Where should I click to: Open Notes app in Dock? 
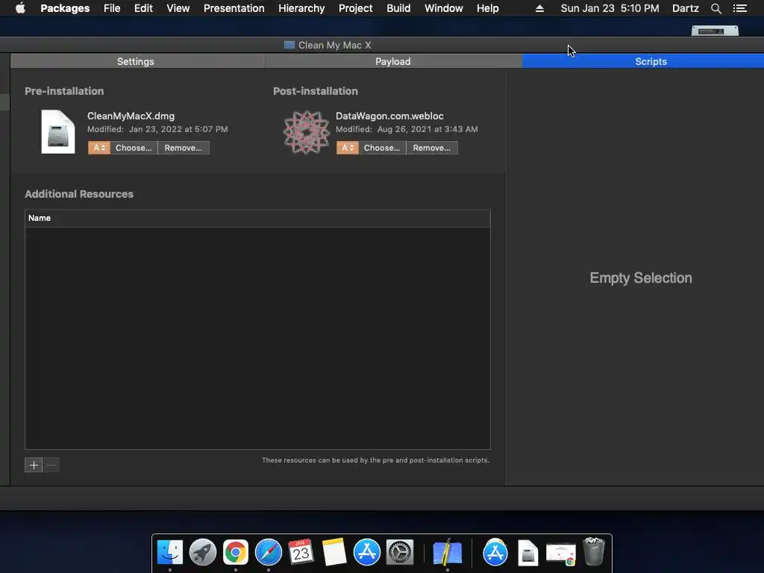click(x=334, y=552)
